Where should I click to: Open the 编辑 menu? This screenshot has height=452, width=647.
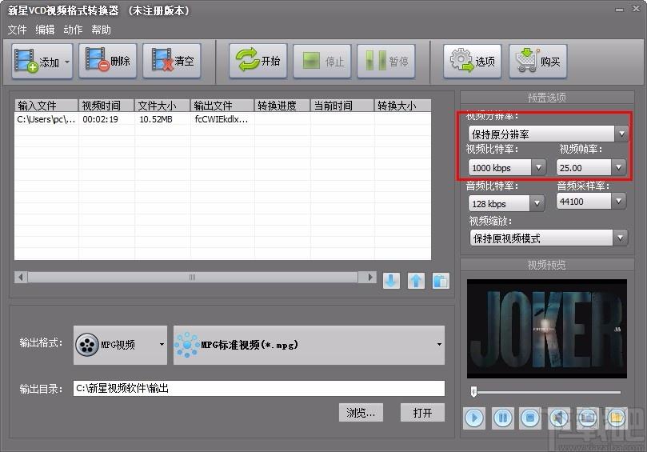point(45,30)
